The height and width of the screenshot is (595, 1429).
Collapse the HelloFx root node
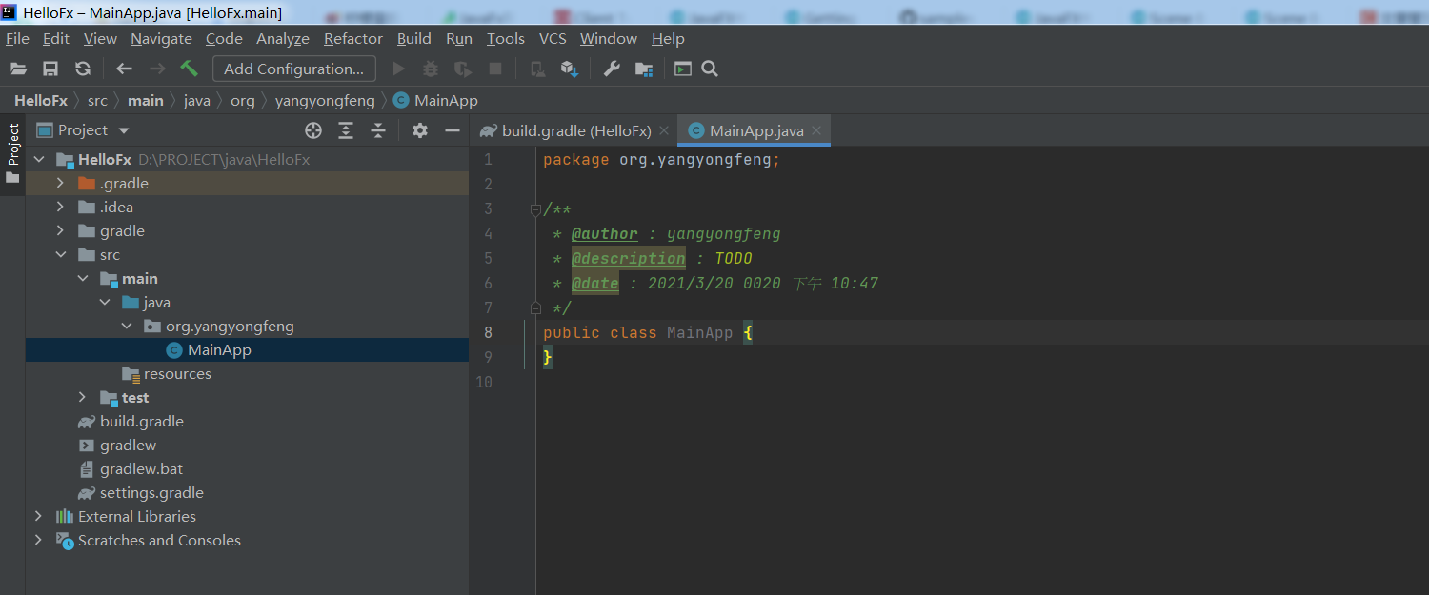[x=39, y=159]
